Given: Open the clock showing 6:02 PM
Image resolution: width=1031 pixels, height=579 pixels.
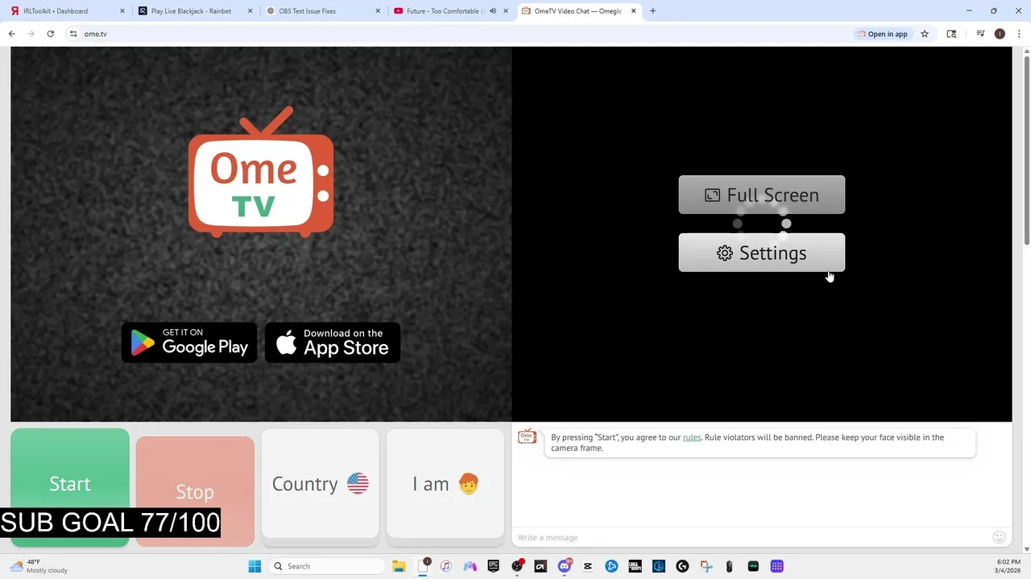Looking at the screenshot, I should click(x=1008, y=566).
